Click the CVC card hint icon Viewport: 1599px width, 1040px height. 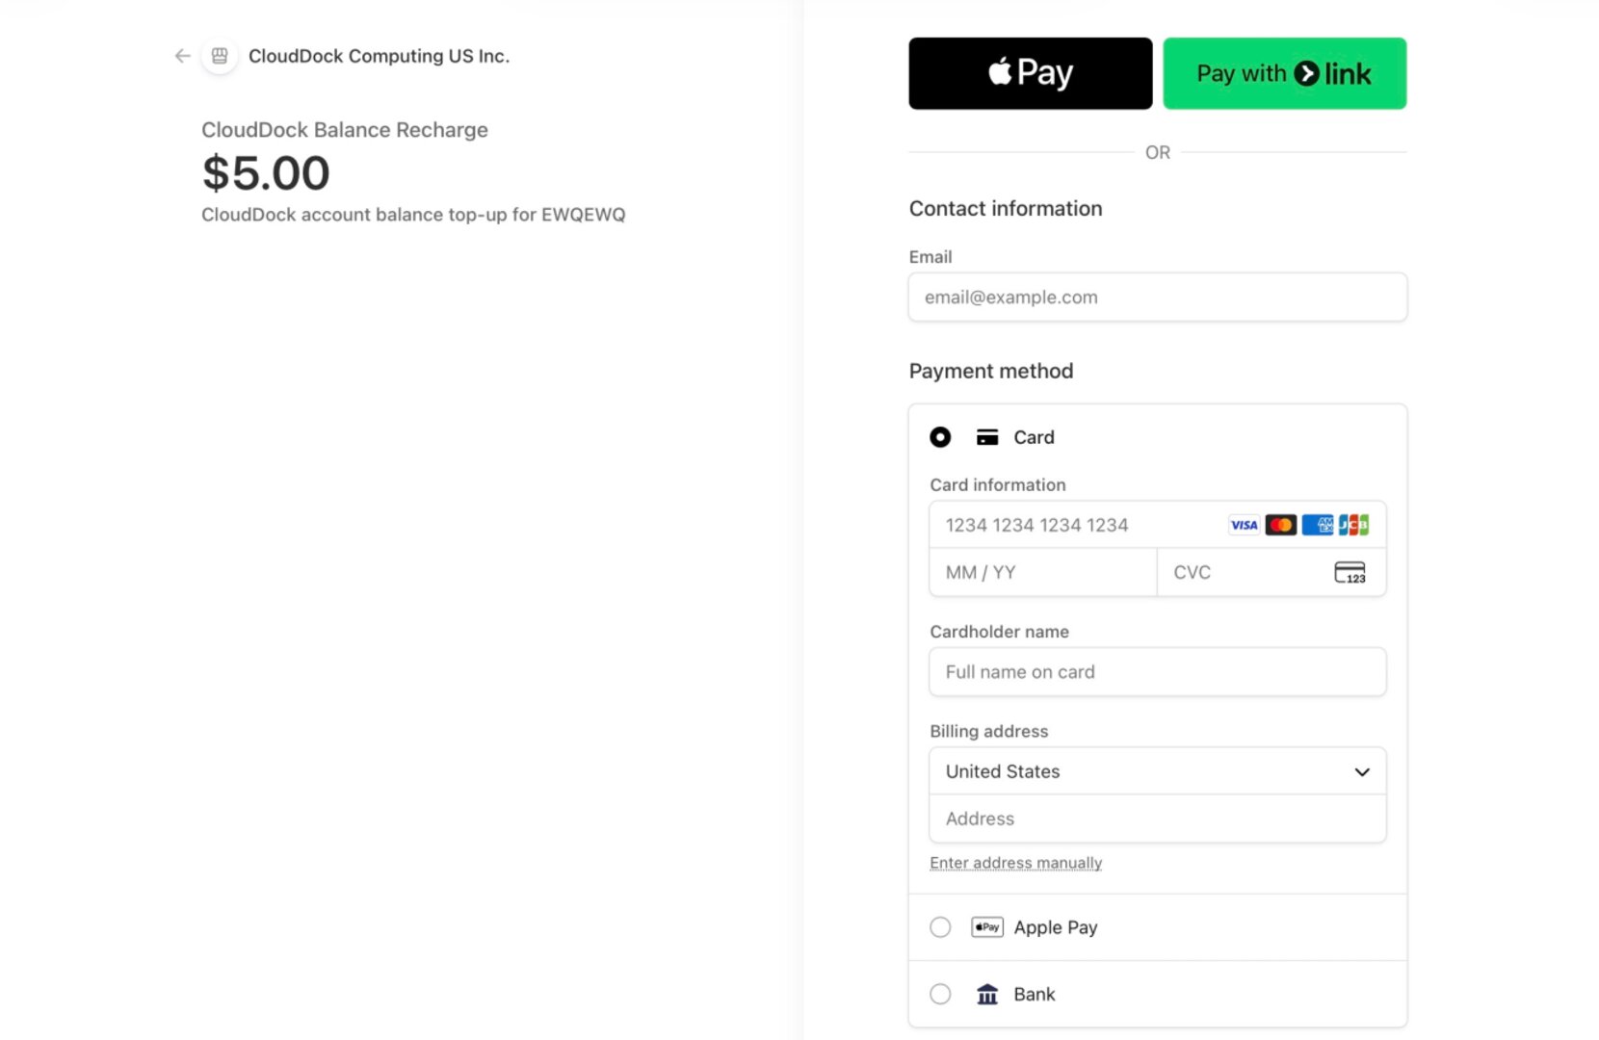pyautogui.click(x=1350, y=573)
